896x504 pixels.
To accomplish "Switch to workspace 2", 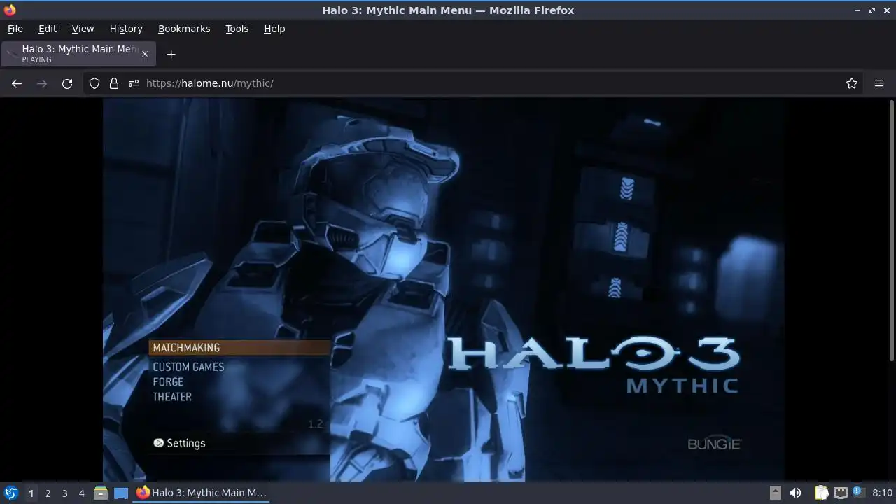I will tap(48, 493).
